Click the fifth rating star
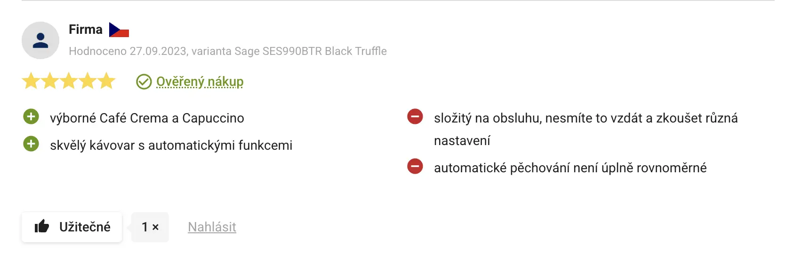Image resolution: width=785 pixels, height=276 pixels. pos(106,81)
